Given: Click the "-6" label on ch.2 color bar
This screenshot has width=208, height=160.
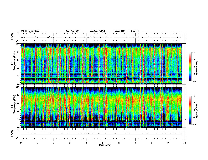Looking at the screenshot, I should click(x=194, y=96).
